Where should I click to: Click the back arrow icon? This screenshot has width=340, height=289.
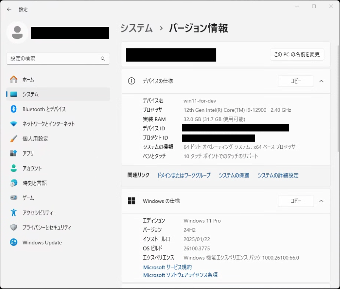pos(9,9)
